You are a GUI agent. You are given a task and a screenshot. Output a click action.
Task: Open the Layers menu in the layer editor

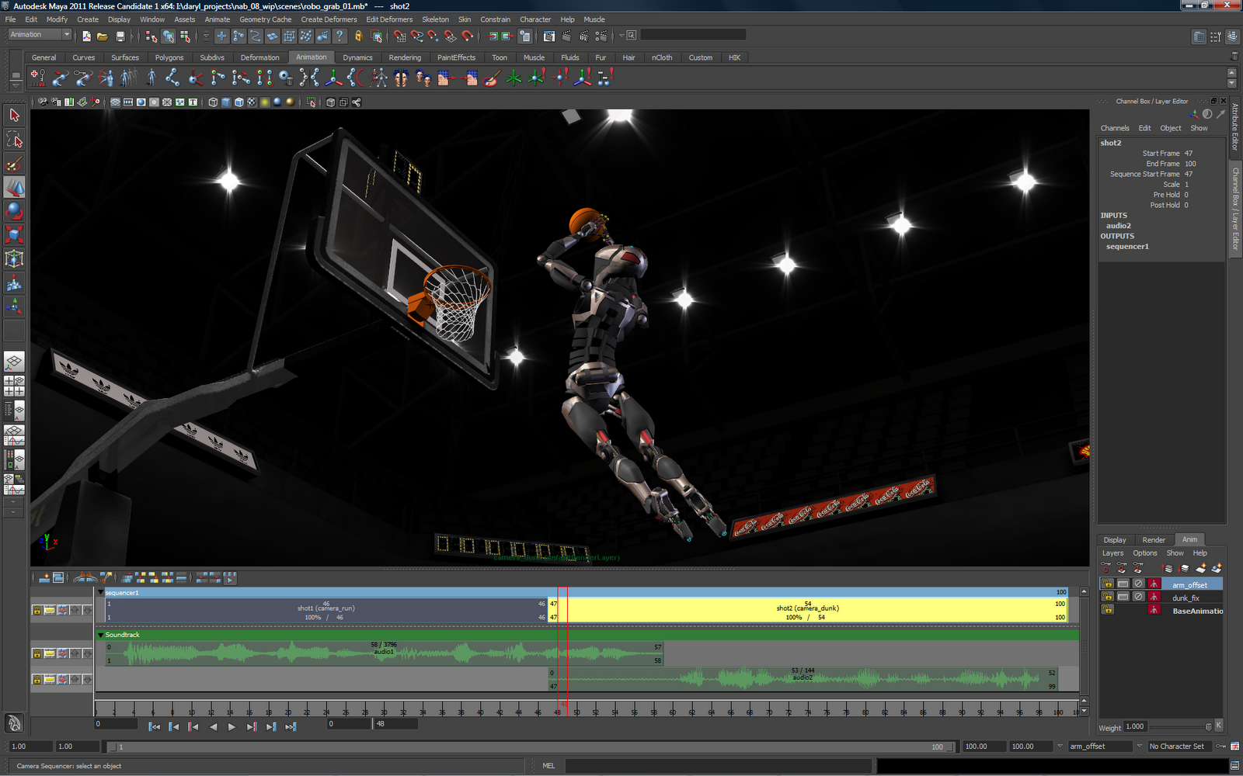point(1112,553)
